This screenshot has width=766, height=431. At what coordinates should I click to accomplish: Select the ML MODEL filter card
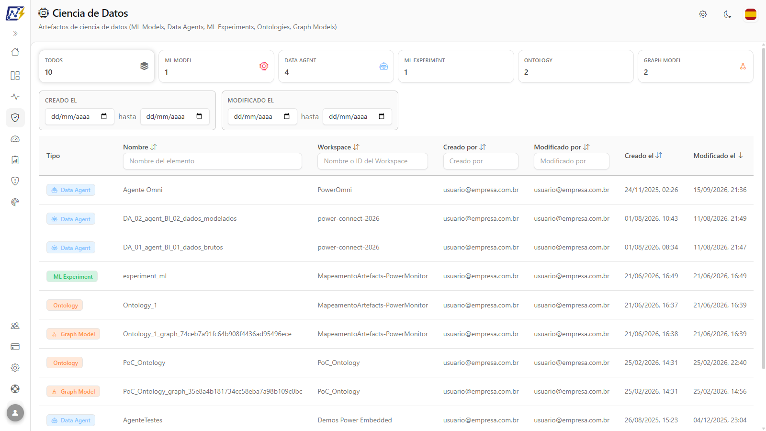(216, 67)
